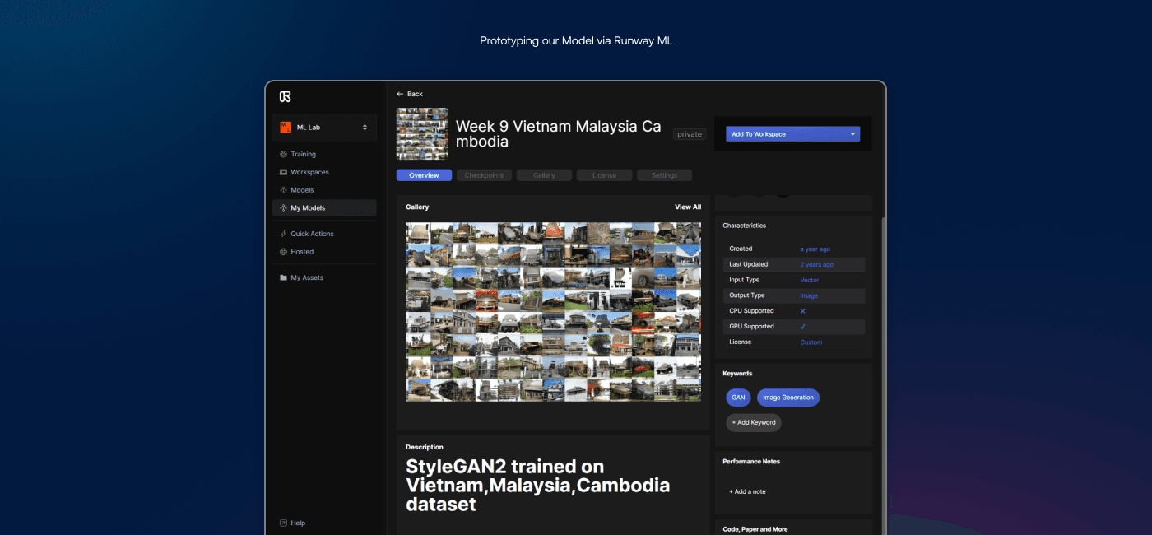This screenshot has height=535, width=1152.
Task: Click the License 'Custom' value
Action: pyautogui.click(x=811, y=342)
